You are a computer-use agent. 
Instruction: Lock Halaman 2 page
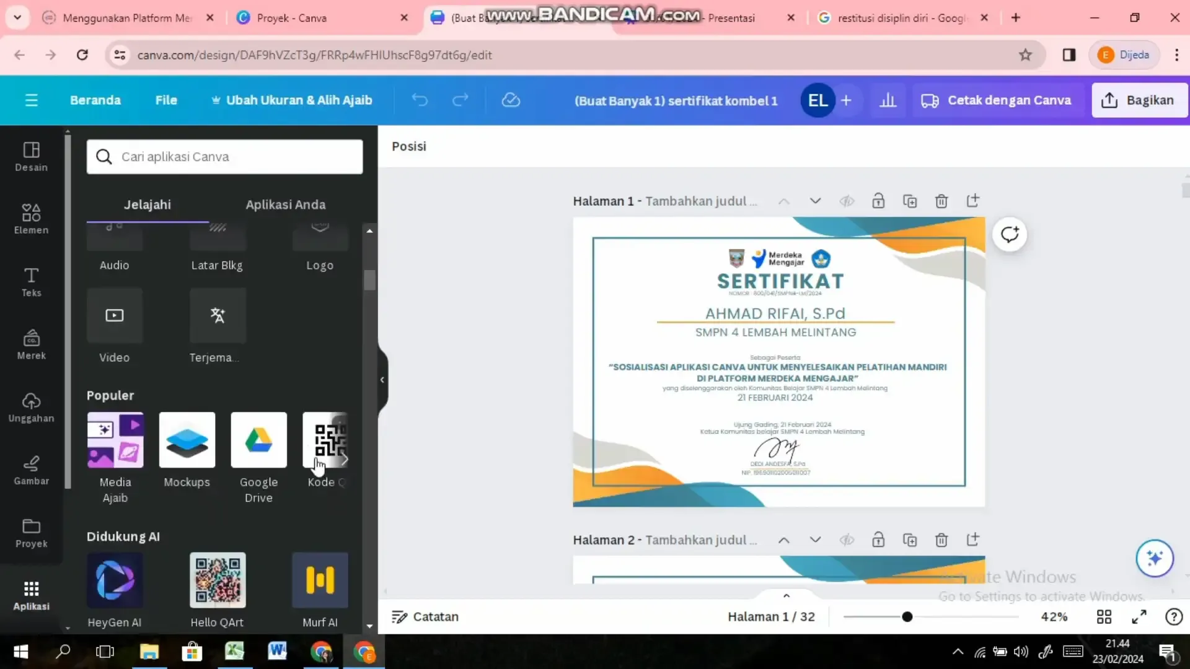[x=878, y=540]
